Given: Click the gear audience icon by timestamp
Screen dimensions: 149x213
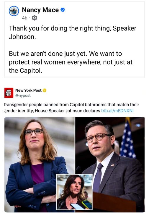Looking at the screenshot, I should pos(35,18).
